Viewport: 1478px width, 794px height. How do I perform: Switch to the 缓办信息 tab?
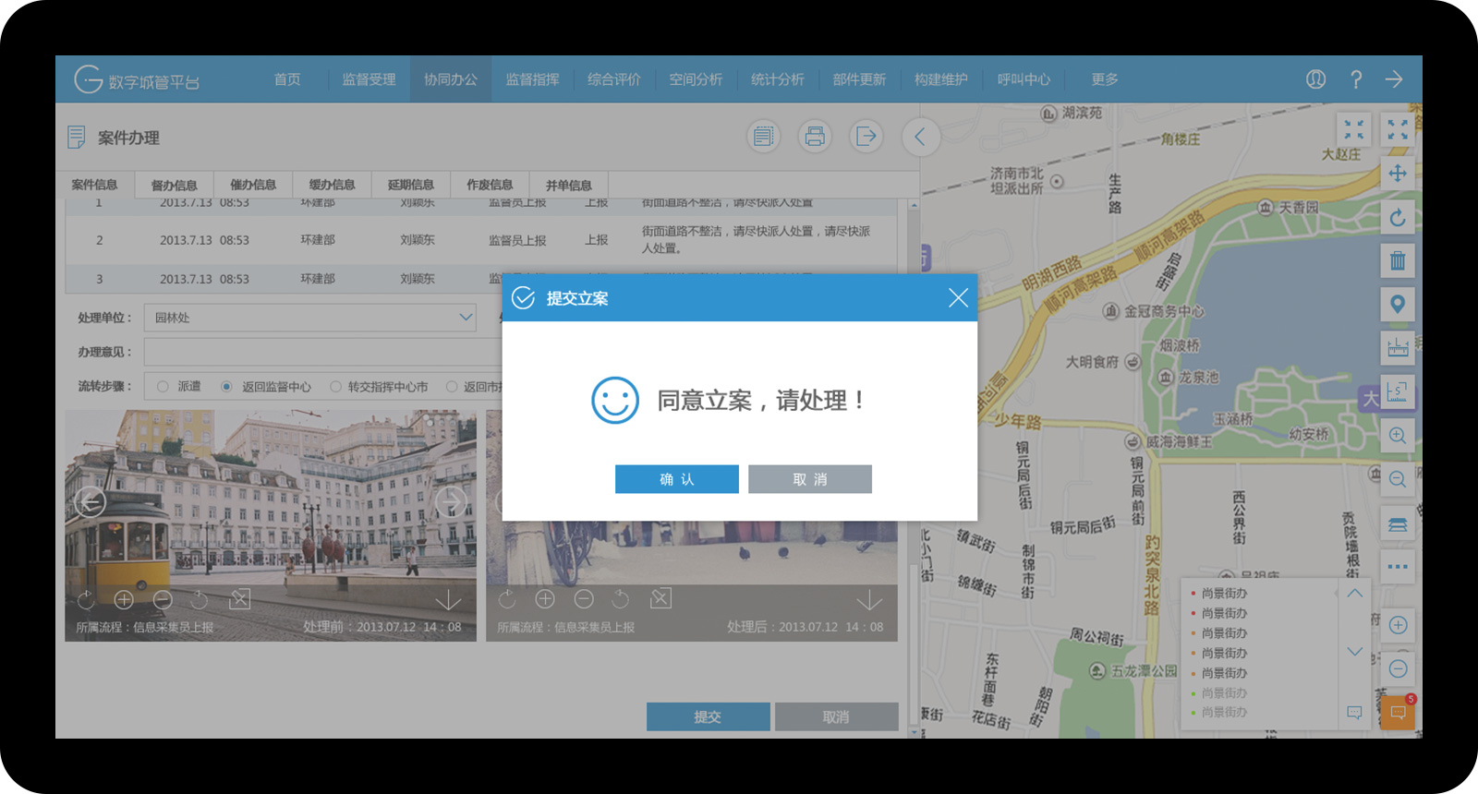[x=332, y=185]
